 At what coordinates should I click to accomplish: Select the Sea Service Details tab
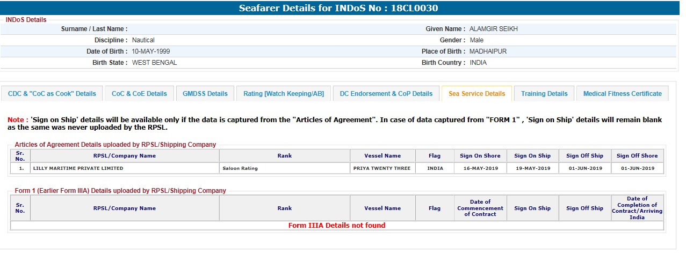click(476, 94)
